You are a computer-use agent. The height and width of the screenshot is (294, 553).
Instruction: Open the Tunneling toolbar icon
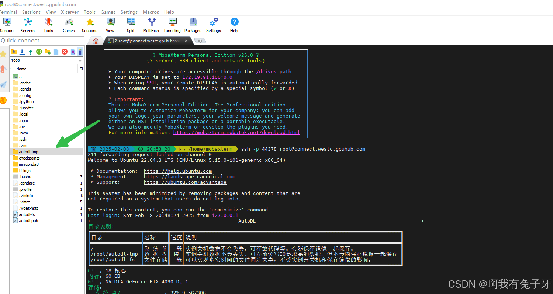tap(172, 25)
